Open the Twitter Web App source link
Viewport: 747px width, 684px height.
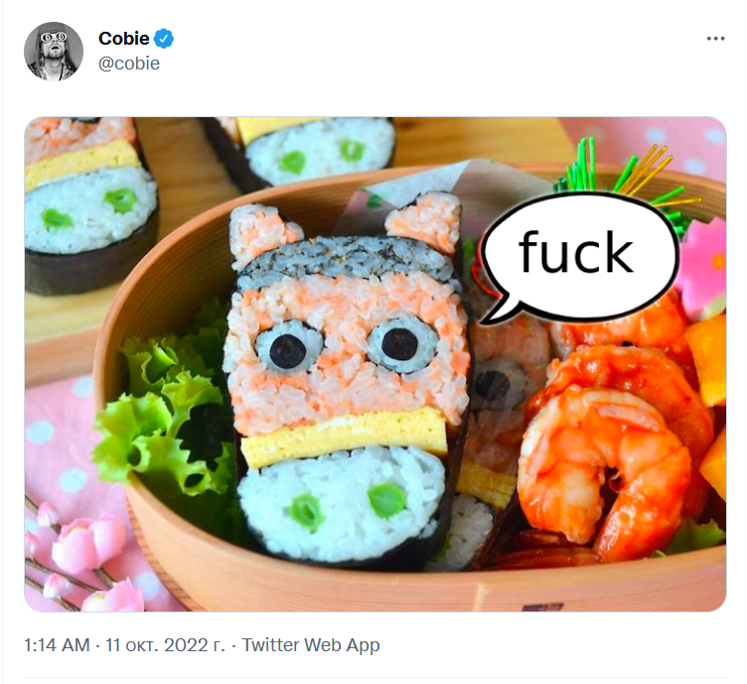tap(311, 644)
